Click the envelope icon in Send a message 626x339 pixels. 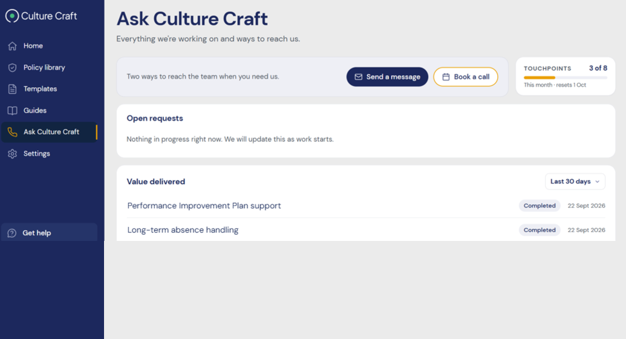point(359,77)
